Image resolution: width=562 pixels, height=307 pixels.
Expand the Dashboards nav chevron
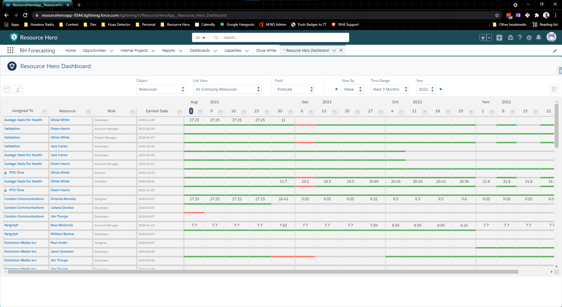[215, 51]
